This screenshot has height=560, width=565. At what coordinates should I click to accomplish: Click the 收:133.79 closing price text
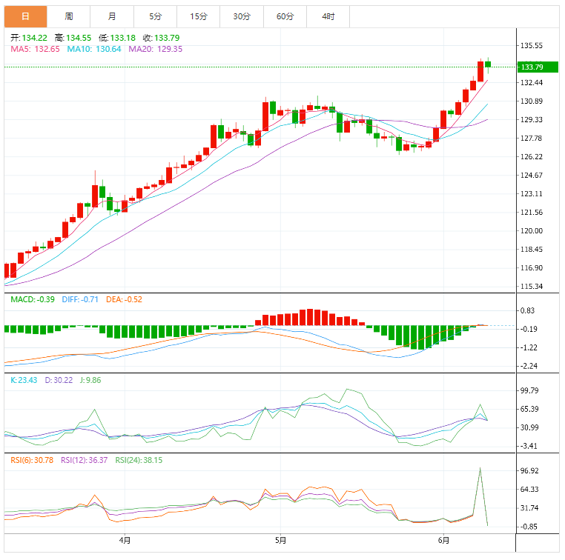click(x=161, y=38)
